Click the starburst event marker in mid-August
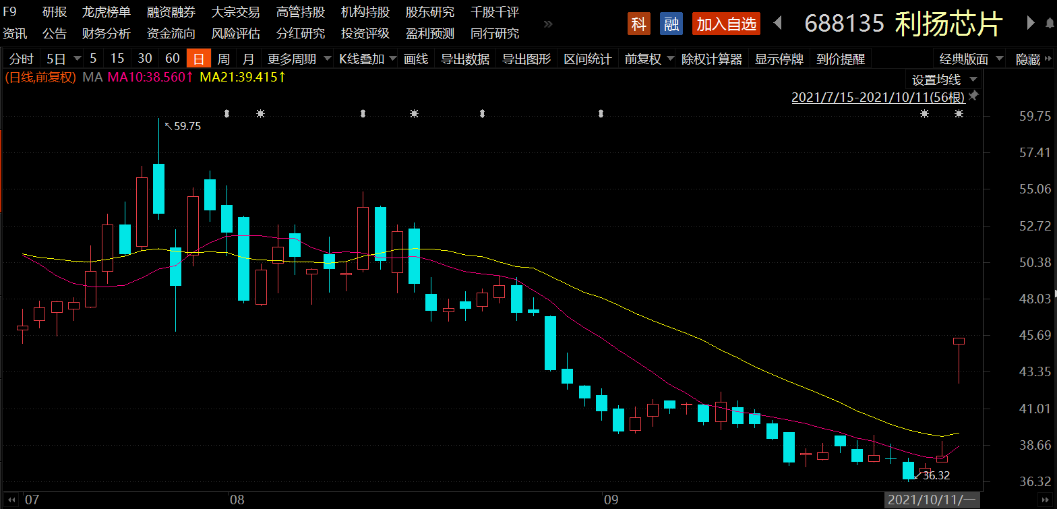This screenshot has width=1057, height=509. (414, 114)
